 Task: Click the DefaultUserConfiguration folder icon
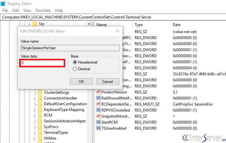click(40, 104)
